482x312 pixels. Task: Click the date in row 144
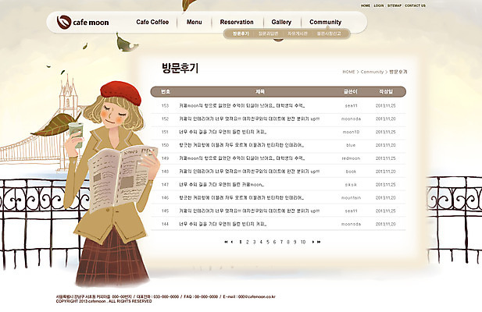385,225
